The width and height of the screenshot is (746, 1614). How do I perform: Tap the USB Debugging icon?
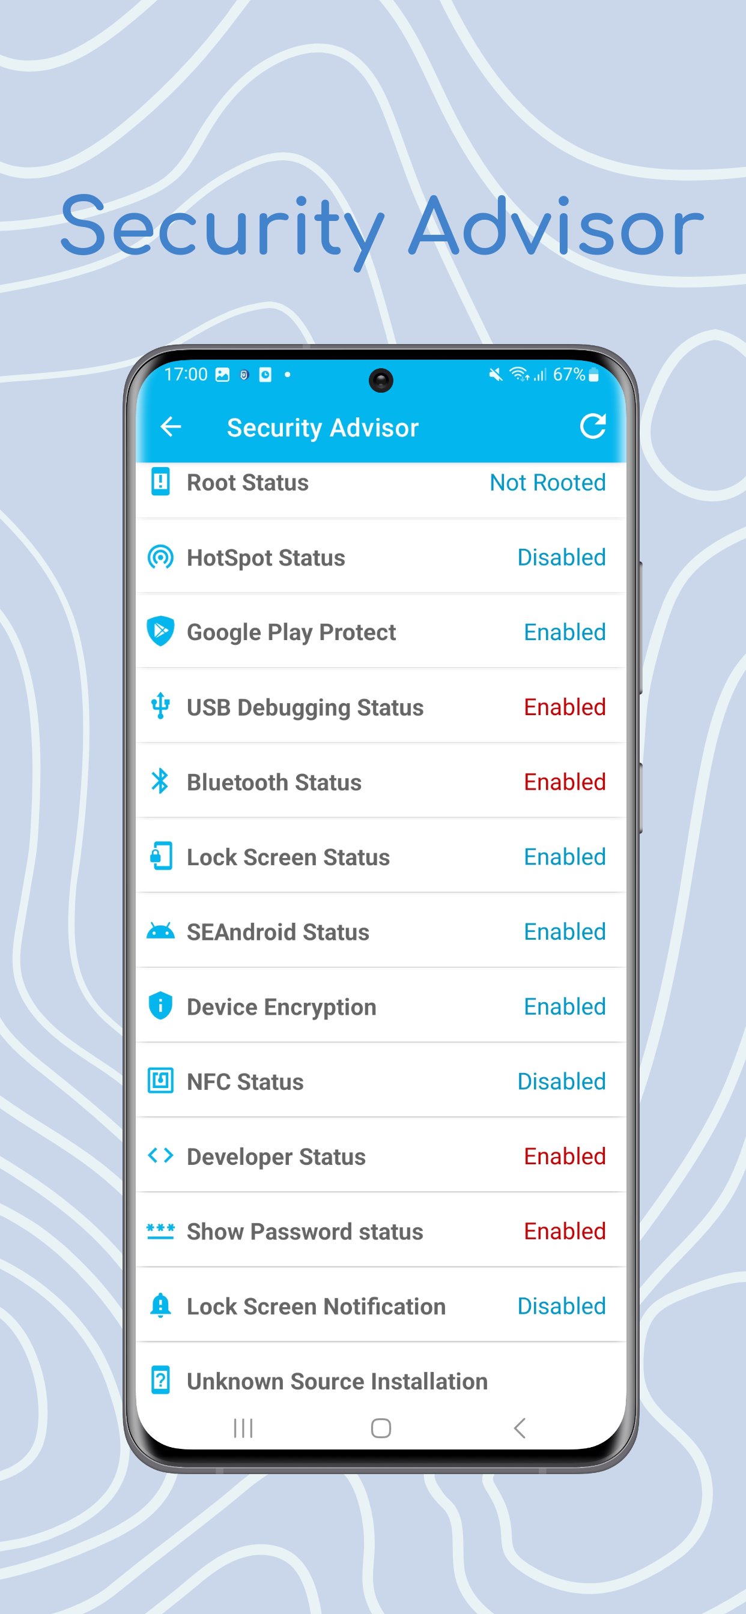[160, 706]
